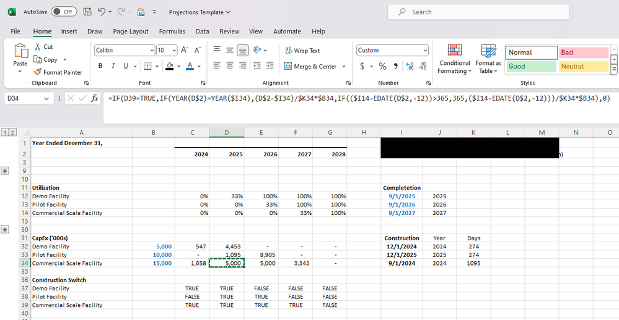The image size is (619, 320).
Task: Open the Formulas ribbon tab
Action: pos(172,32)
